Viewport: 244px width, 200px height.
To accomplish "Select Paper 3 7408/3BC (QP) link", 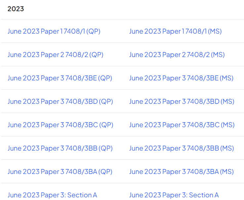I will (60, 125).
